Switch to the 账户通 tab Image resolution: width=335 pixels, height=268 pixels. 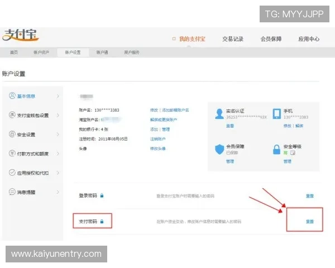tap(102, 52)
